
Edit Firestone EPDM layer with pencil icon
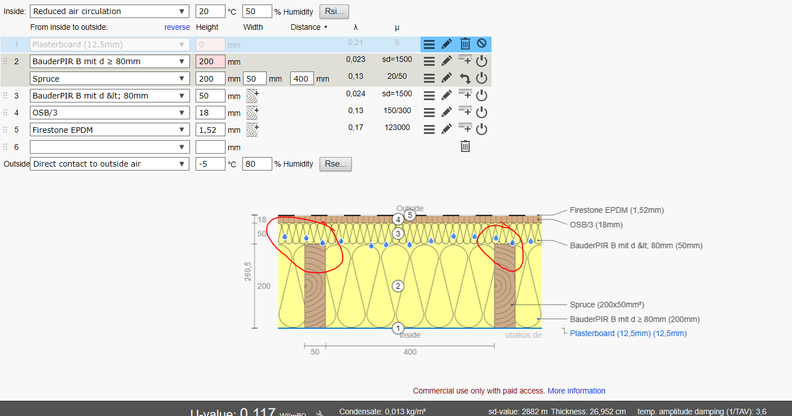(x=446, y=129)
